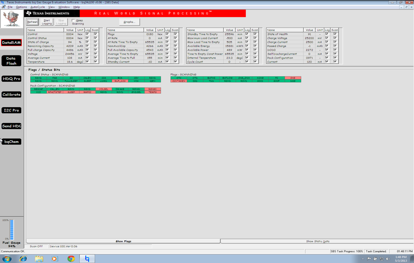This screenshot has height=263, width=414.
Task: Click the Refresh button
Action: pos(32,22)
